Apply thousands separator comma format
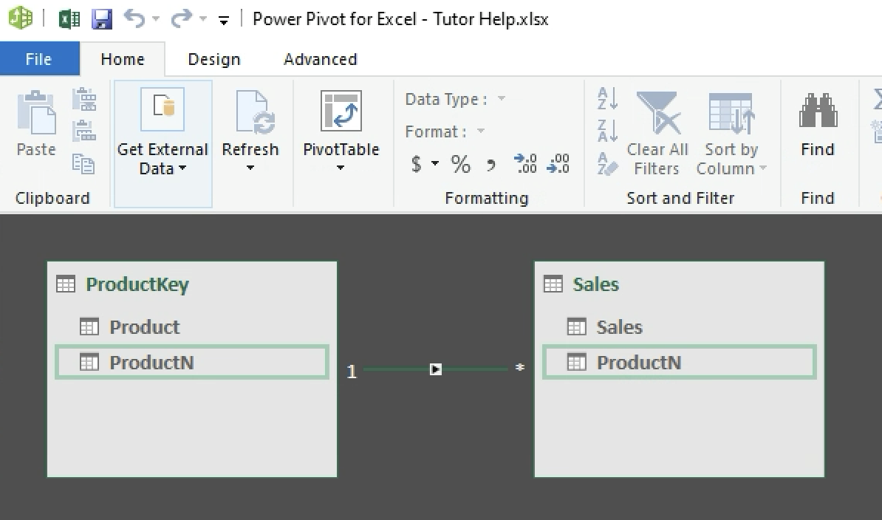 pyautogui.click(x=491, y=165)
